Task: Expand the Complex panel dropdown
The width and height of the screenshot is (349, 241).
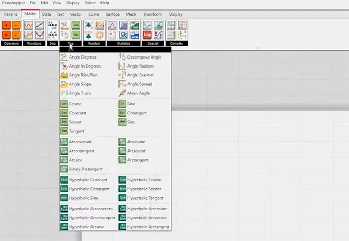Action: [x=177, y=43]
